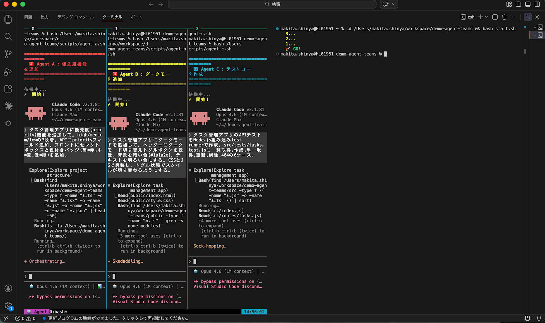Viewport: 545px width, 323px height.
Task: Open the Claude Code sidebar icon
Action: coord(8,106)
